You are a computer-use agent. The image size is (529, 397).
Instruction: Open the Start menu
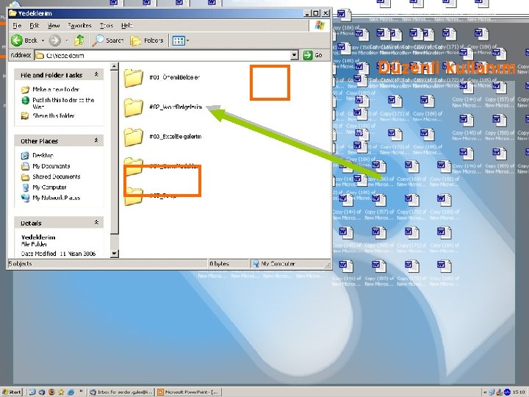(12, 392)
